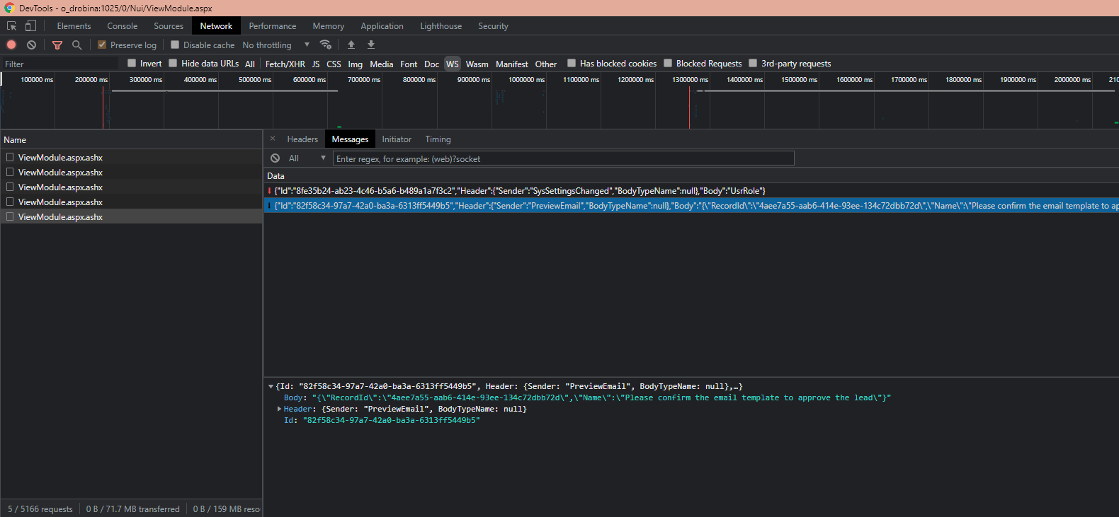Image resolution: width=1119 pixels, height=517 pixels.
Task: Export HAR file download arrow icon
Action: pos(371,45)
